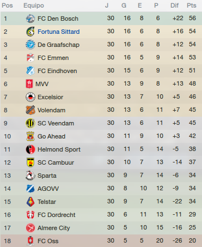Select the SC Cambuur yellow shield icon

[x=30, y=162]
